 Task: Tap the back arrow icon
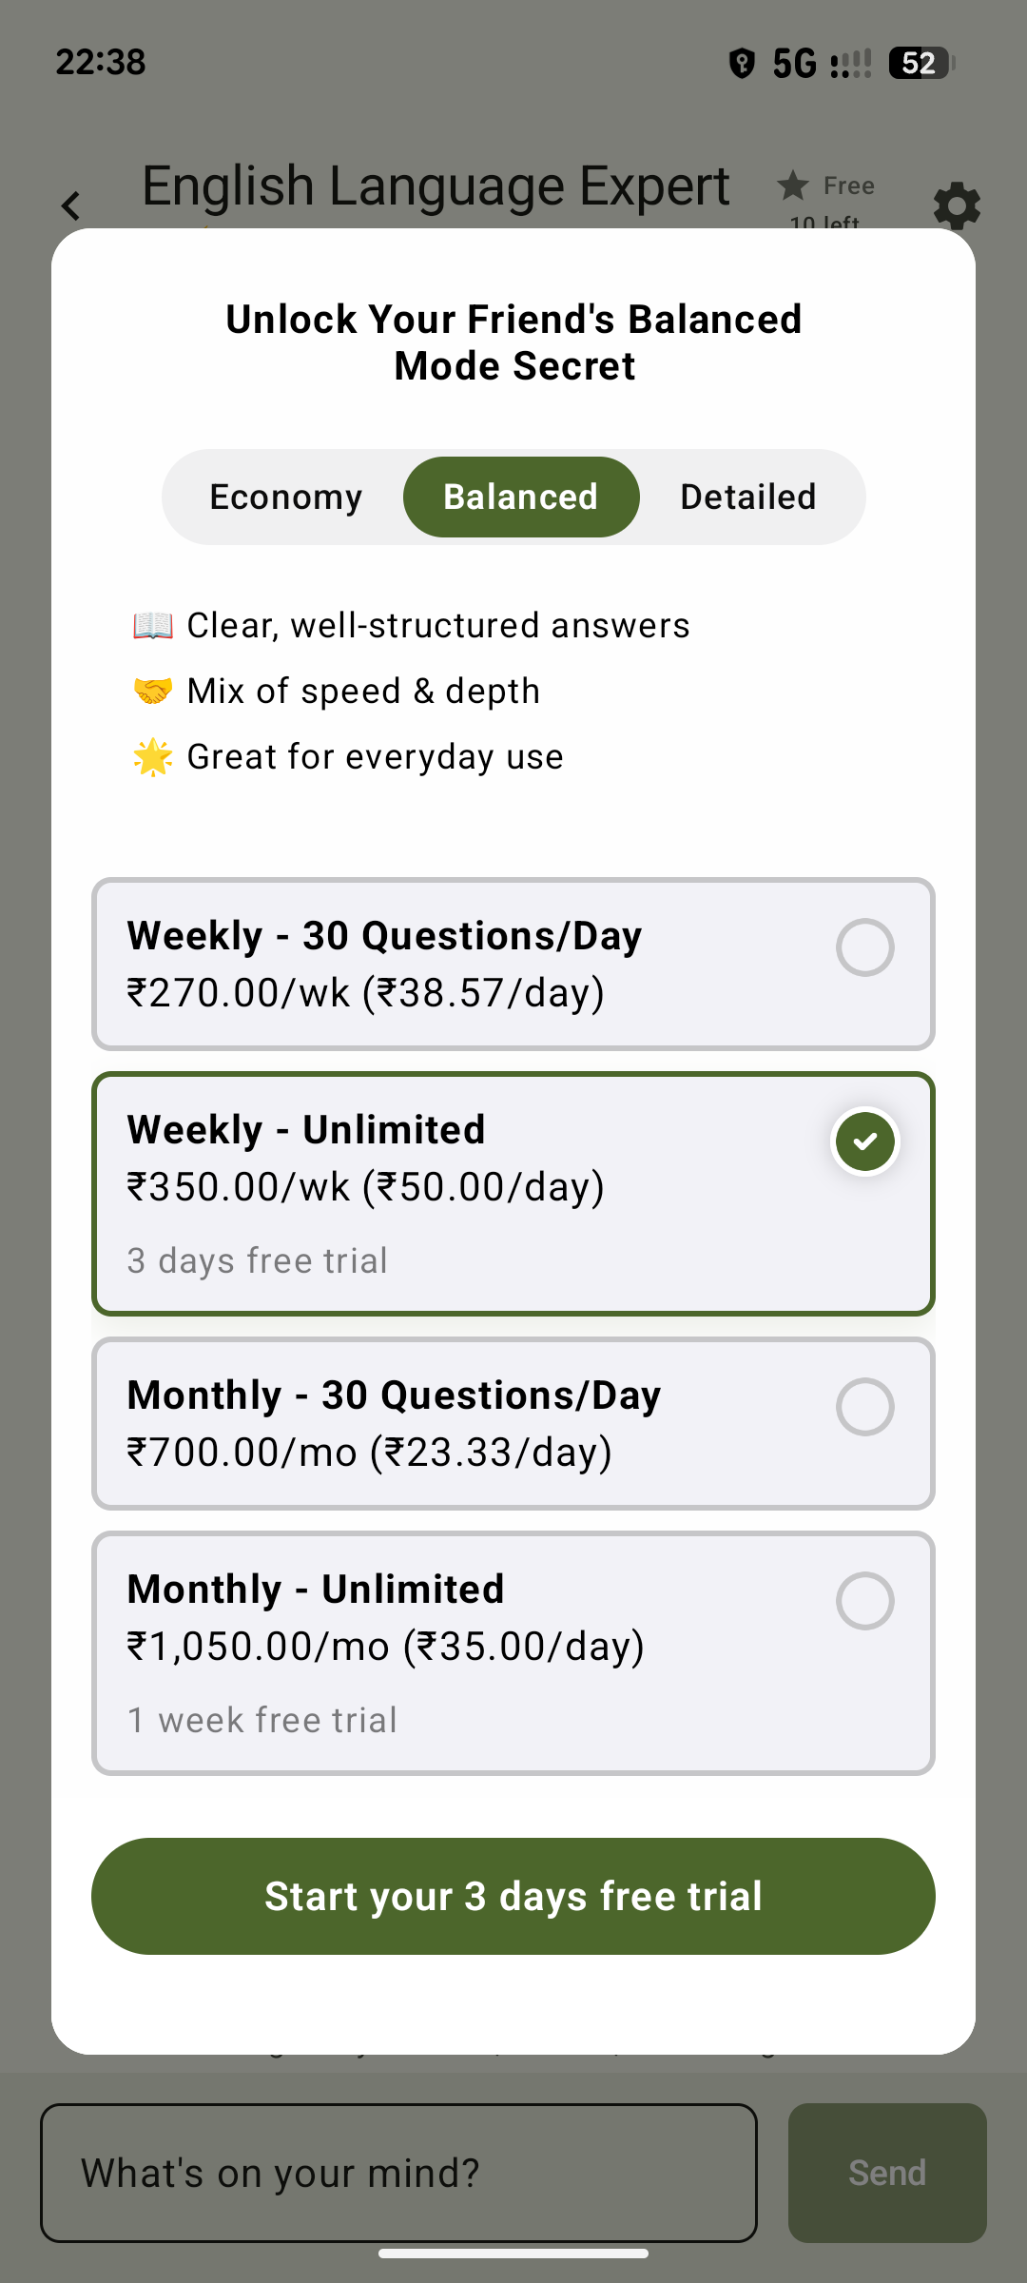tap(71, 205)
